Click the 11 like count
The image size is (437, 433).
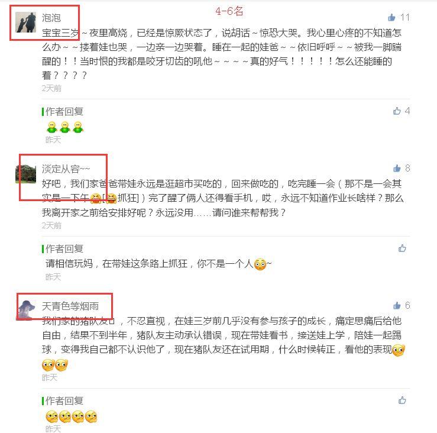coord(405,18)
